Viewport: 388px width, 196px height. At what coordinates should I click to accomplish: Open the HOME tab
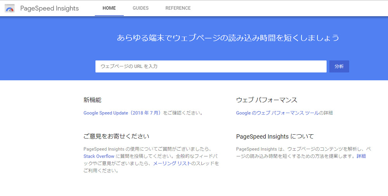(109, 8)
